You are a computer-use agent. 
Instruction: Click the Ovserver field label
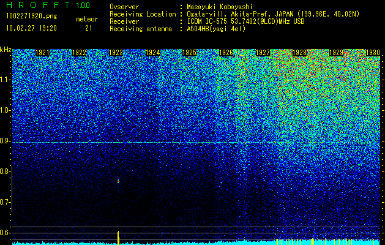point(124,7)
